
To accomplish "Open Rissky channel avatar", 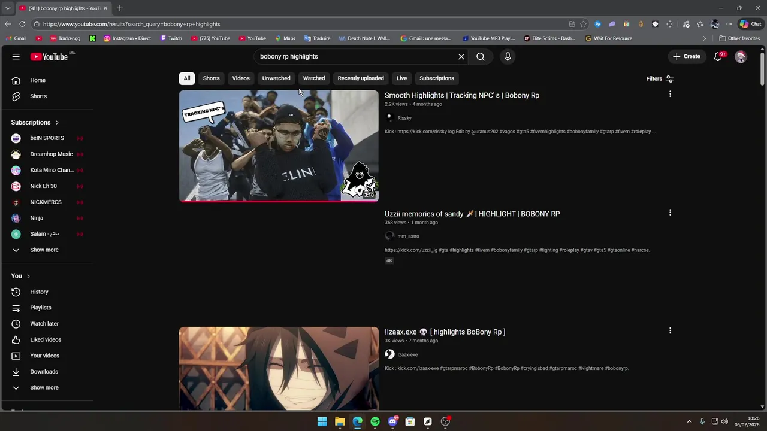I will [389, 118].
